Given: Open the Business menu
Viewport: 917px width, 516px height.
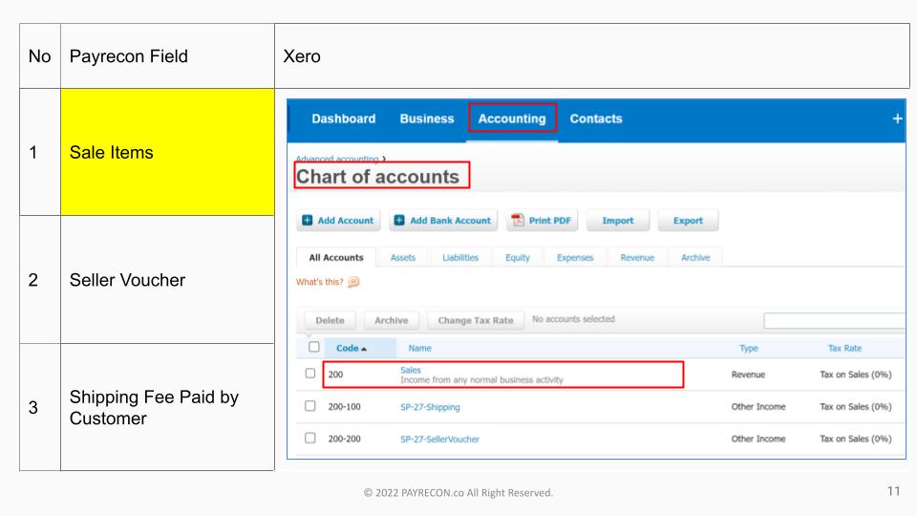Looking at the screenshot, I should click(427, 118).
